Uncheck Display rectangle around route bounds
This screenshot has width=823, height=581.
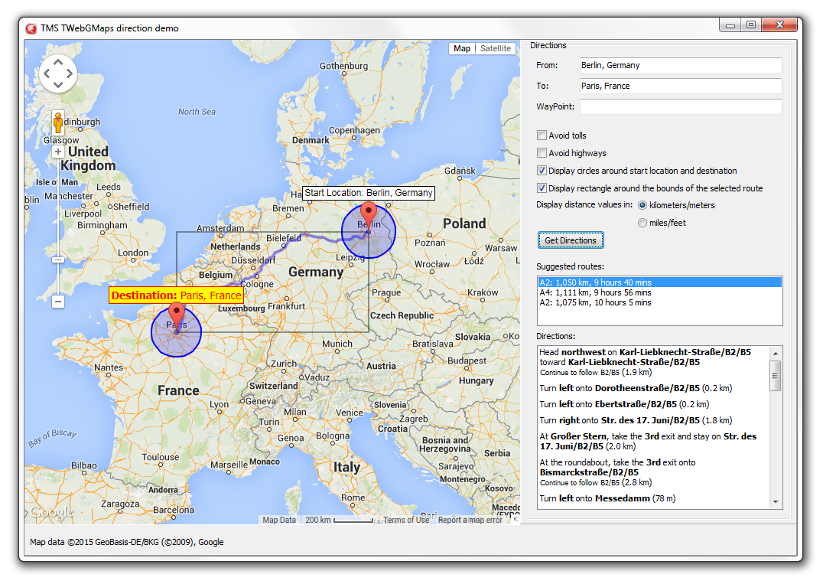pyautogui.click(x=542, y=188)
